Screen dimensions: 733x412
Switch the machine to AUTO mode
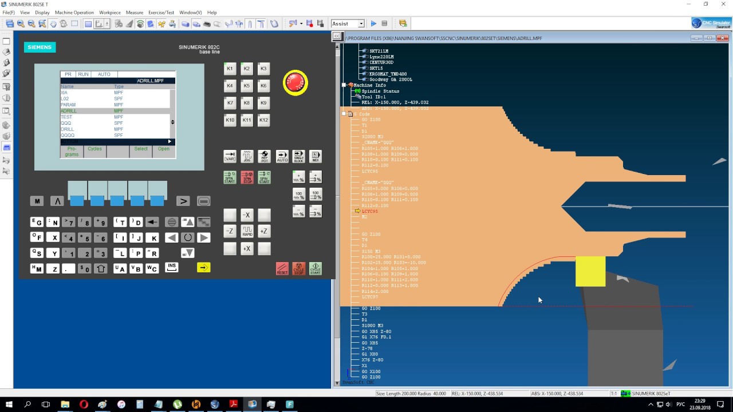click(282, 156)
